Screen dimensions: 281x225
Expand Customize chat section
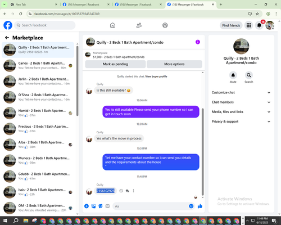[241, 92]
